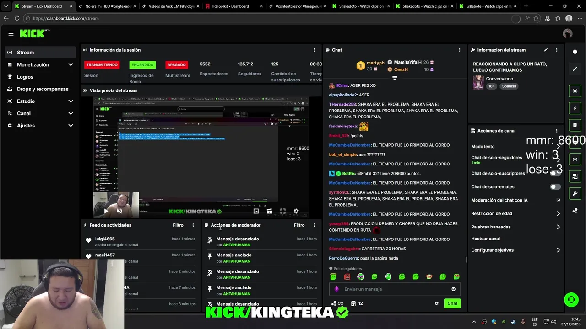Screen dimensions: 586x329
Task: Click the pencil icon in right sidebar
Action: click(x=575, y=69)
